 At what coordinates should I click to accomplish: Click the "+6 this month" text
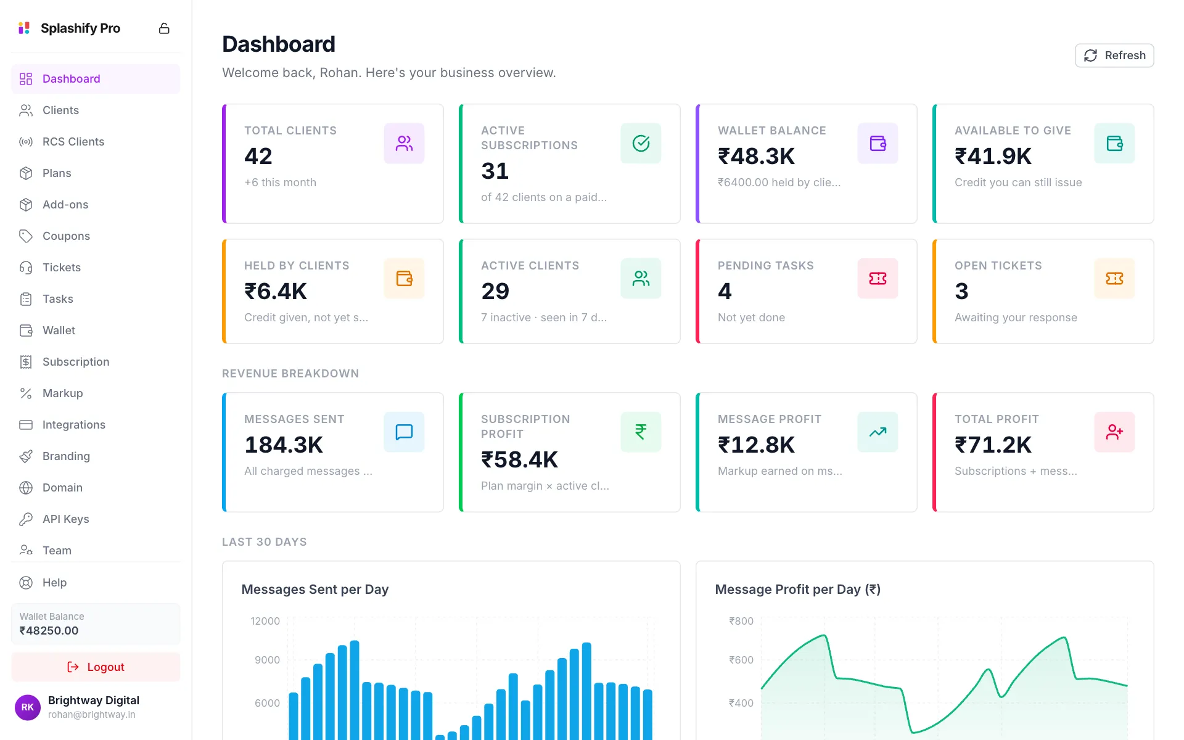point(280,183)
